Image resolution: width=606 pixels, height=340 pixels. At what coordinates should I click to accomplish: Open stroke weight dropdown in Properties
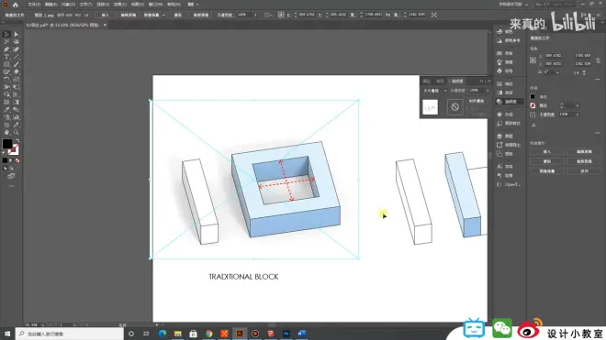coord(578,105)
